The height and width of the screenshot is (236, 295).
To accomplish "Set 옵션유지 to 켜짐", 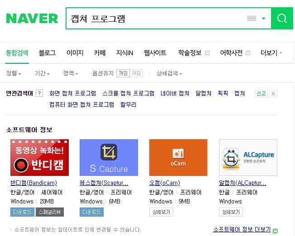I will (x=136, y=73).
